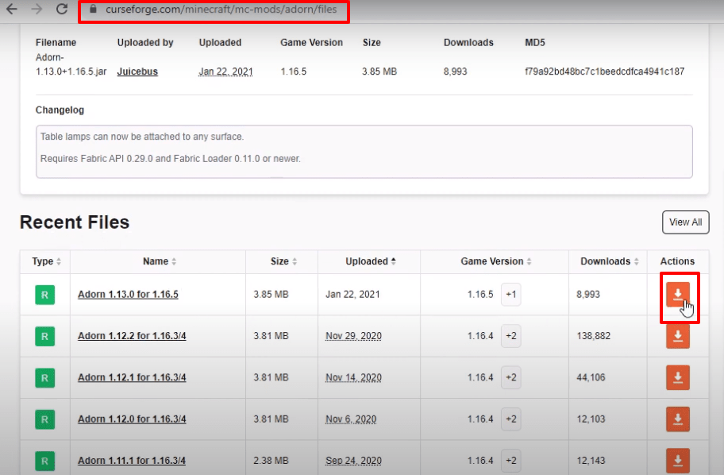Click the Fabric API 0.29.0 requirement line

pos(171,159)
